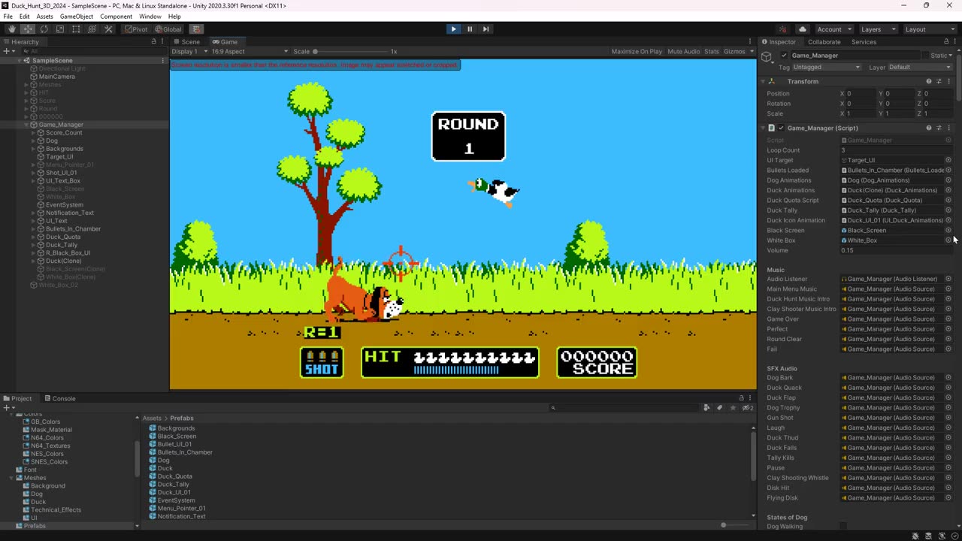The width and height of the screenshot is (962, 541).
Task: Open Game_Manager script presets icon
Action: click(x=939, y=128)
